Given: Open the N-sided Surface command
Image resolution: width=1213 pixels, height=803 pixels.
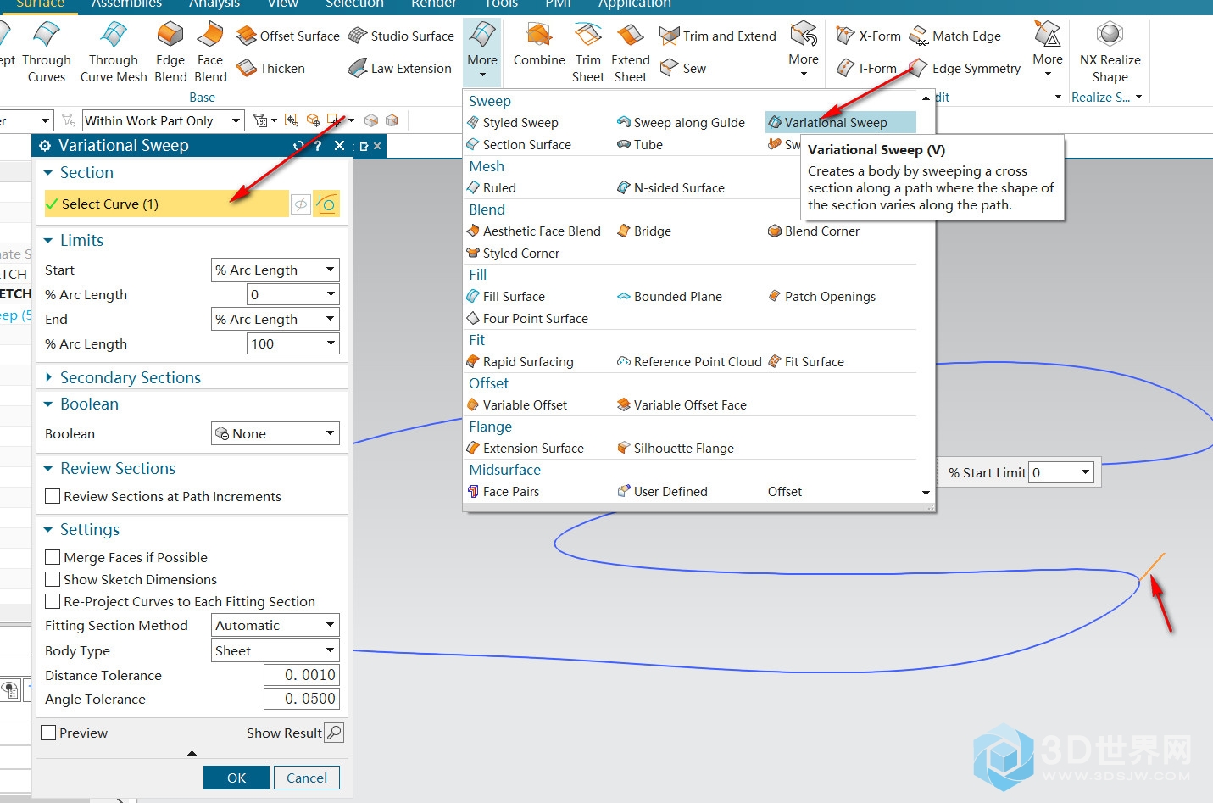Looking at the screenshot, I should point(670,188).
